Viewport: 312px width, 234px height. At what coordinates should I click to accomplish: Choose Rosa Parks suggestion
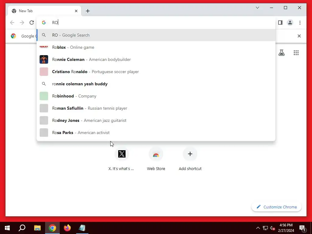pyautogui.click(x=156, y=133)
